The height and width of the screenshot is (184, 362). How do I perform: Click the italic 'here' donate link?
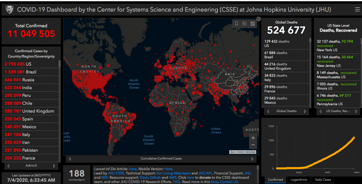point(191,178)
